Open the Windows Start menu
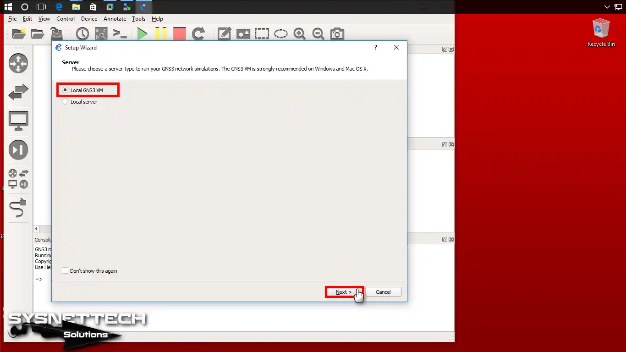The height and width of the screenshot is (352, 626). click(8, 7)
